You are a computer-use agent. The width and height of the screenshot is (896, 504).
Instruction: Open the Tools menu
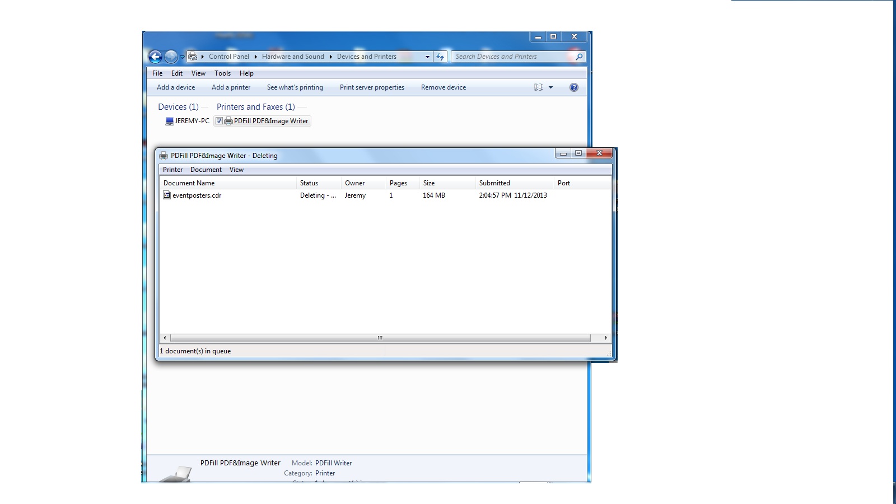point(222,73)
